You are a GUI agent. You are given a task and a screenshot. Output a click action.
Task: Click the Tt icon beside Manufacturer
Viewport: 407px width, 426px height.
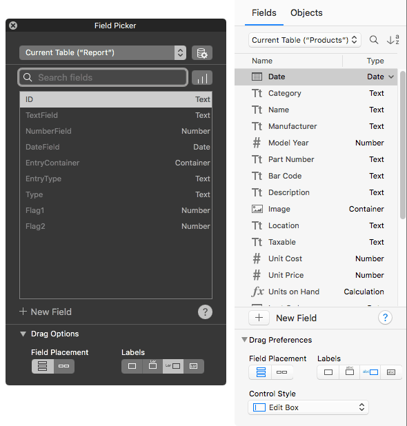tap(257, 126)
